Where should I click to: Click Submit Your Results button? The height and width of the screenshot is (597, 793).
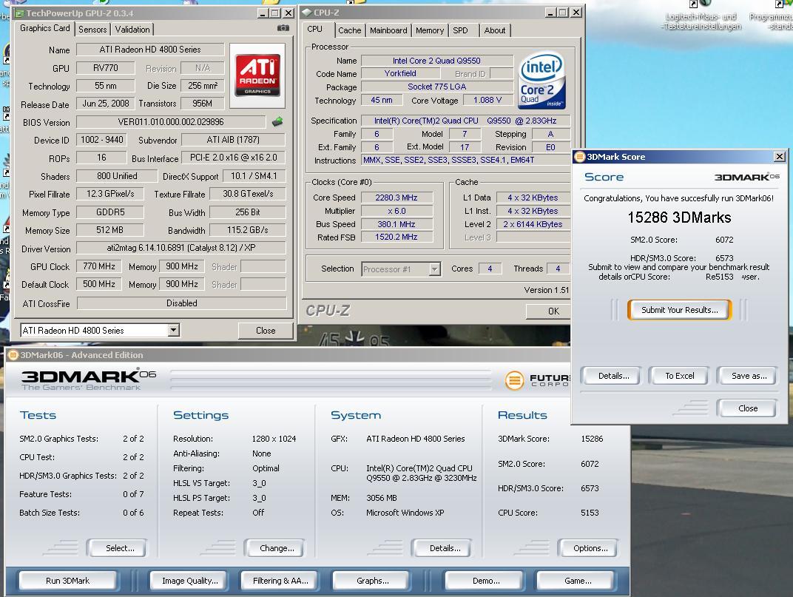tap(679, 310)
